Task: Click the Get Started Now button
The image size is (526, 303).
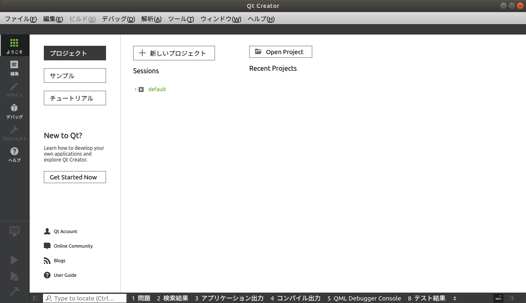Action: click(75, 177)
